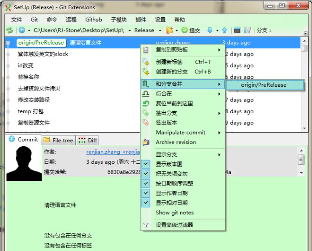Click the refresh icon in the toolbar
The height and width of the screenshot is (251, 312).
[x=9, y=30]
